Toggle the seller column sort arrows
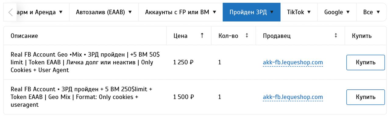Viewport: 390px width, 120px height. coord(336,36)
